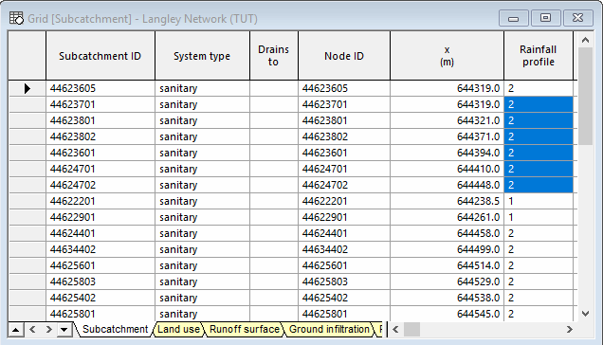The width and height of the screenshot is (603, 345).
Task: Jump to the first tab with the up-triangle button
Action: pos(16,330)
